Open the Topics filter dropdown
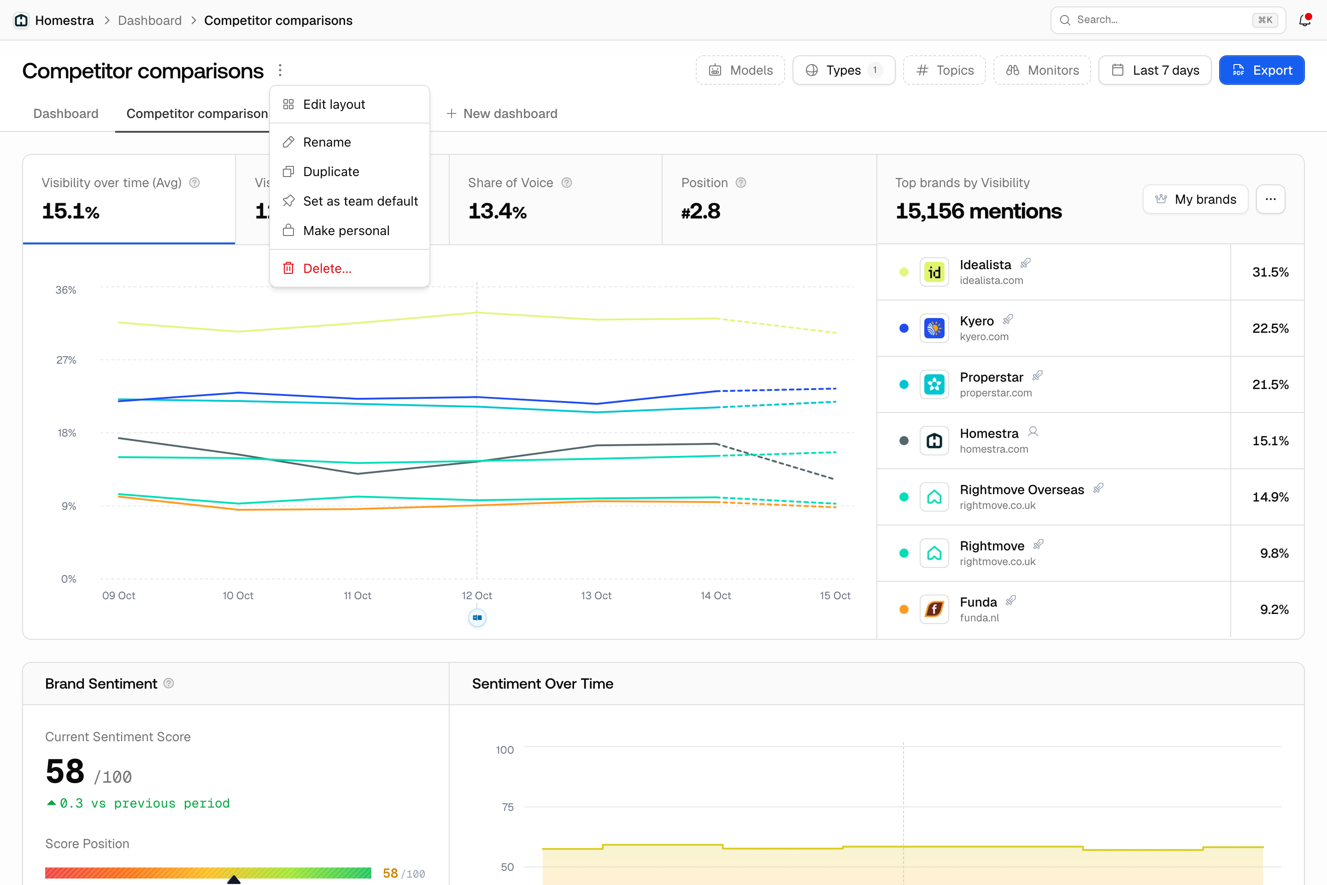 pos(945,71)
